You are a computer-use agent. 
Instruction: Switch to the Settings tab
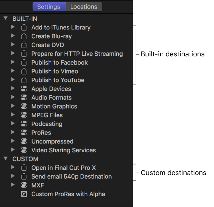tap(49, 7)
